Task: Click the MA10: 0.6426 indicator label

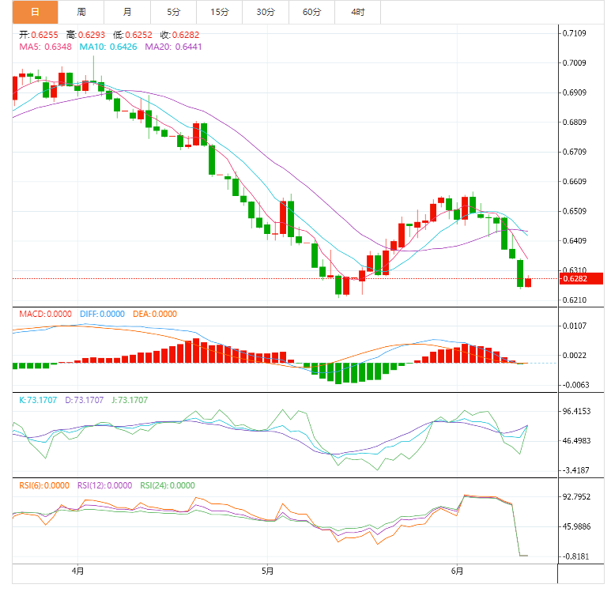Action: coord(108,47)
